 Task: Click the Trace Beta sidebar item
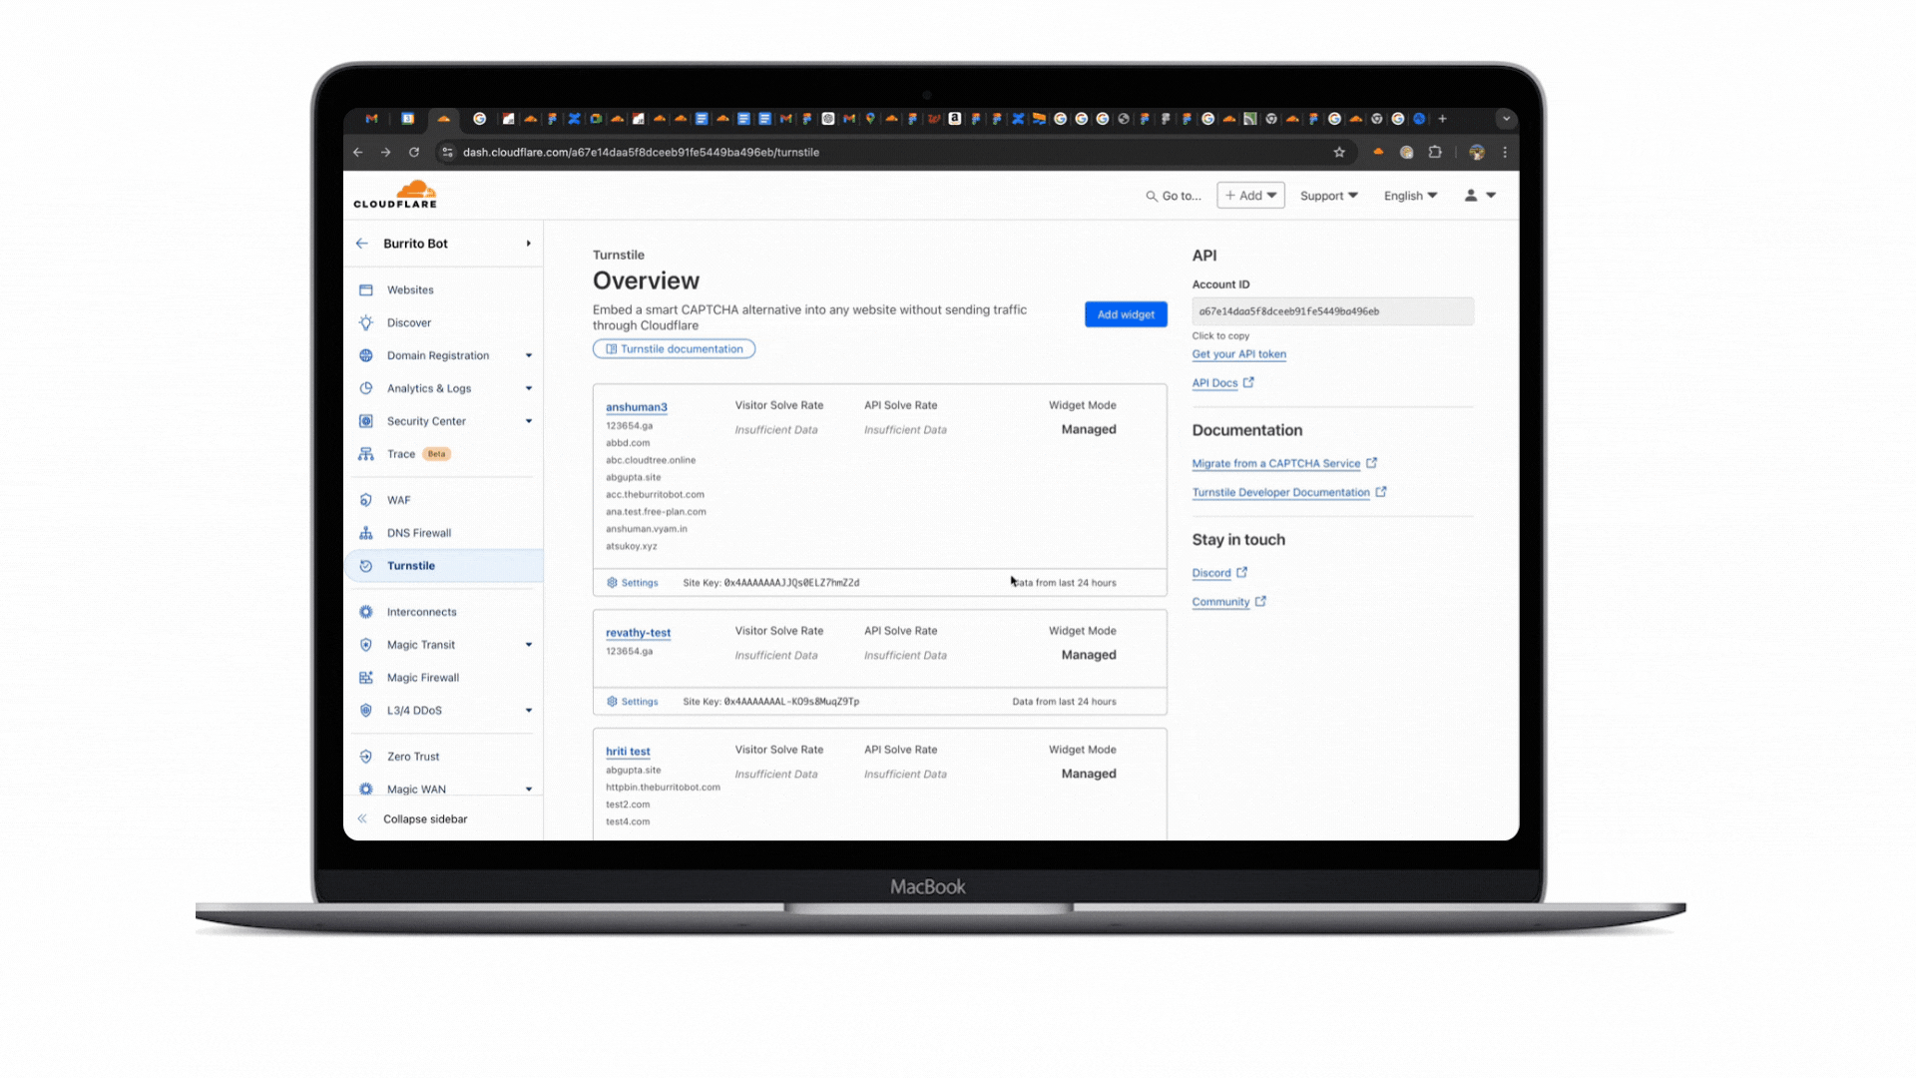coord(401,454)
